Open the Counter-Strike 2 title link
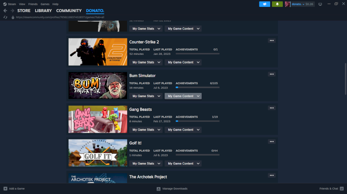Image resolution: width=347 pixels, height=194 pixels. pyautogui.click(x=144, y=42)
